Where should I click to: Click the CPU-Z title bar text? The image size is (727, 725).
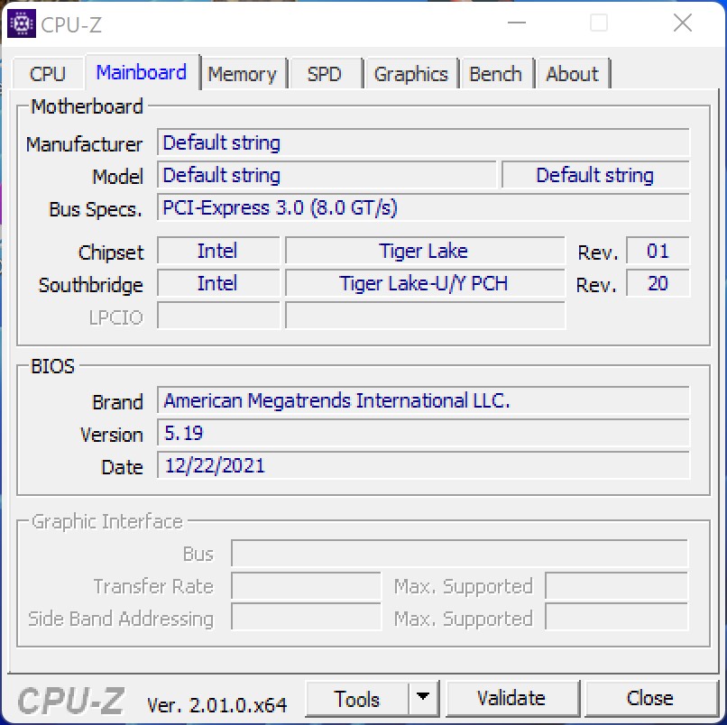[71, 25]
